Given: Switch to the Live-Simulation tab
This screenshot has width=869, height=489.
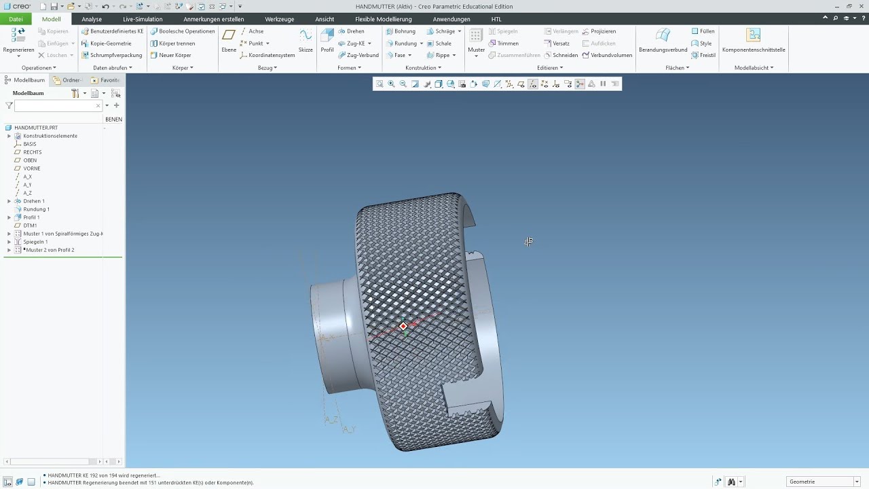Looking at the screenshot, I should pos(143,19).
